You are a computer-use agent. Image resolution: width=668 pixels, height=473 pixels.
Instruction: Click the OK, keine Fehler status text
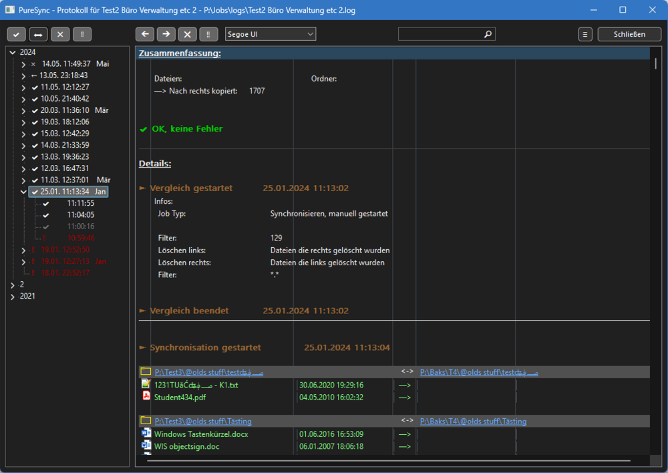(187, 129)
